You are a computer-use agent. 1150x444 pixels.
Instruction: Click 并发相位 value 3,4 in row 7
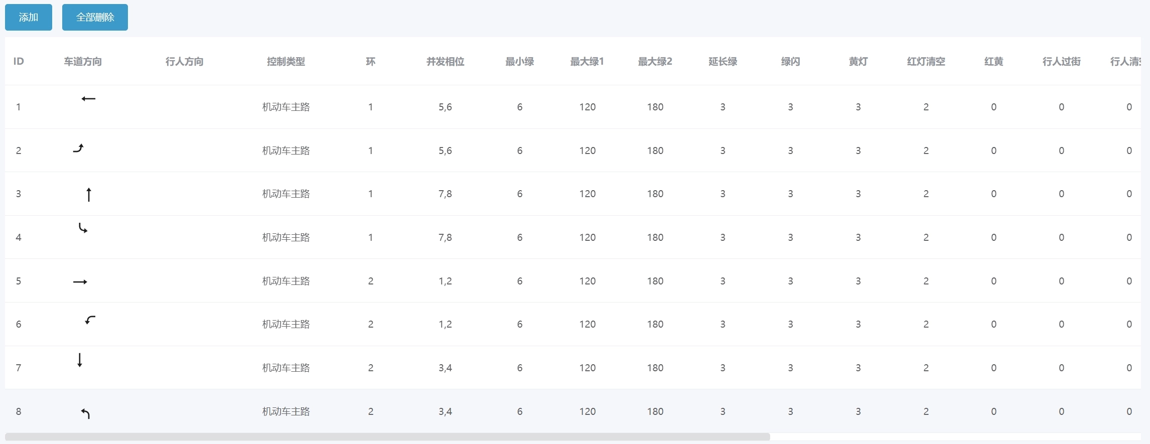tap(445, 368)
